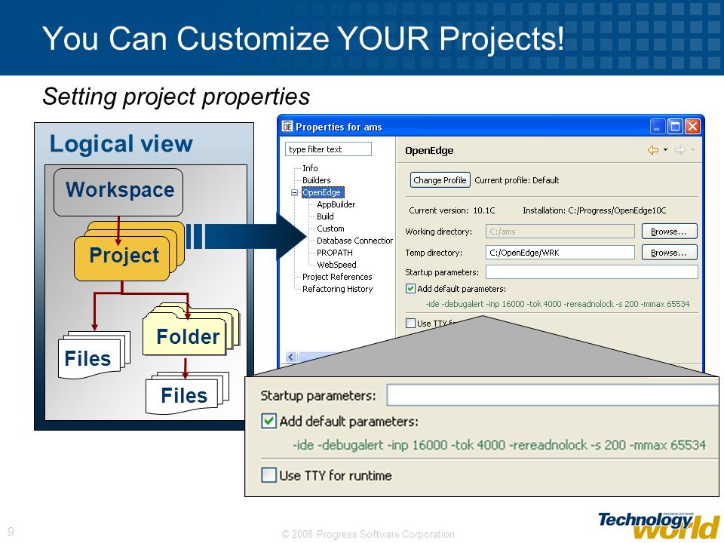
Task: Click the 'Current profile: Default' text
Action: coord(517,180)
